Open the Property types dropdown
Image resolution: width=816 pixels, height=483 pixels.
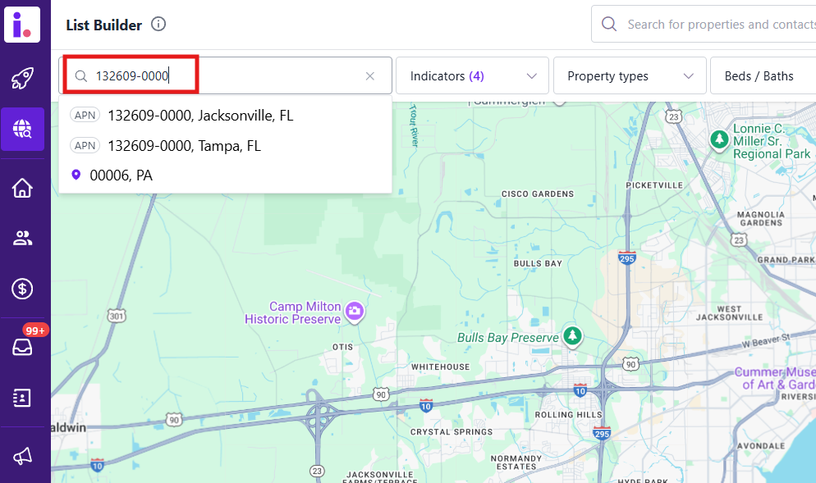pos(630,76)
